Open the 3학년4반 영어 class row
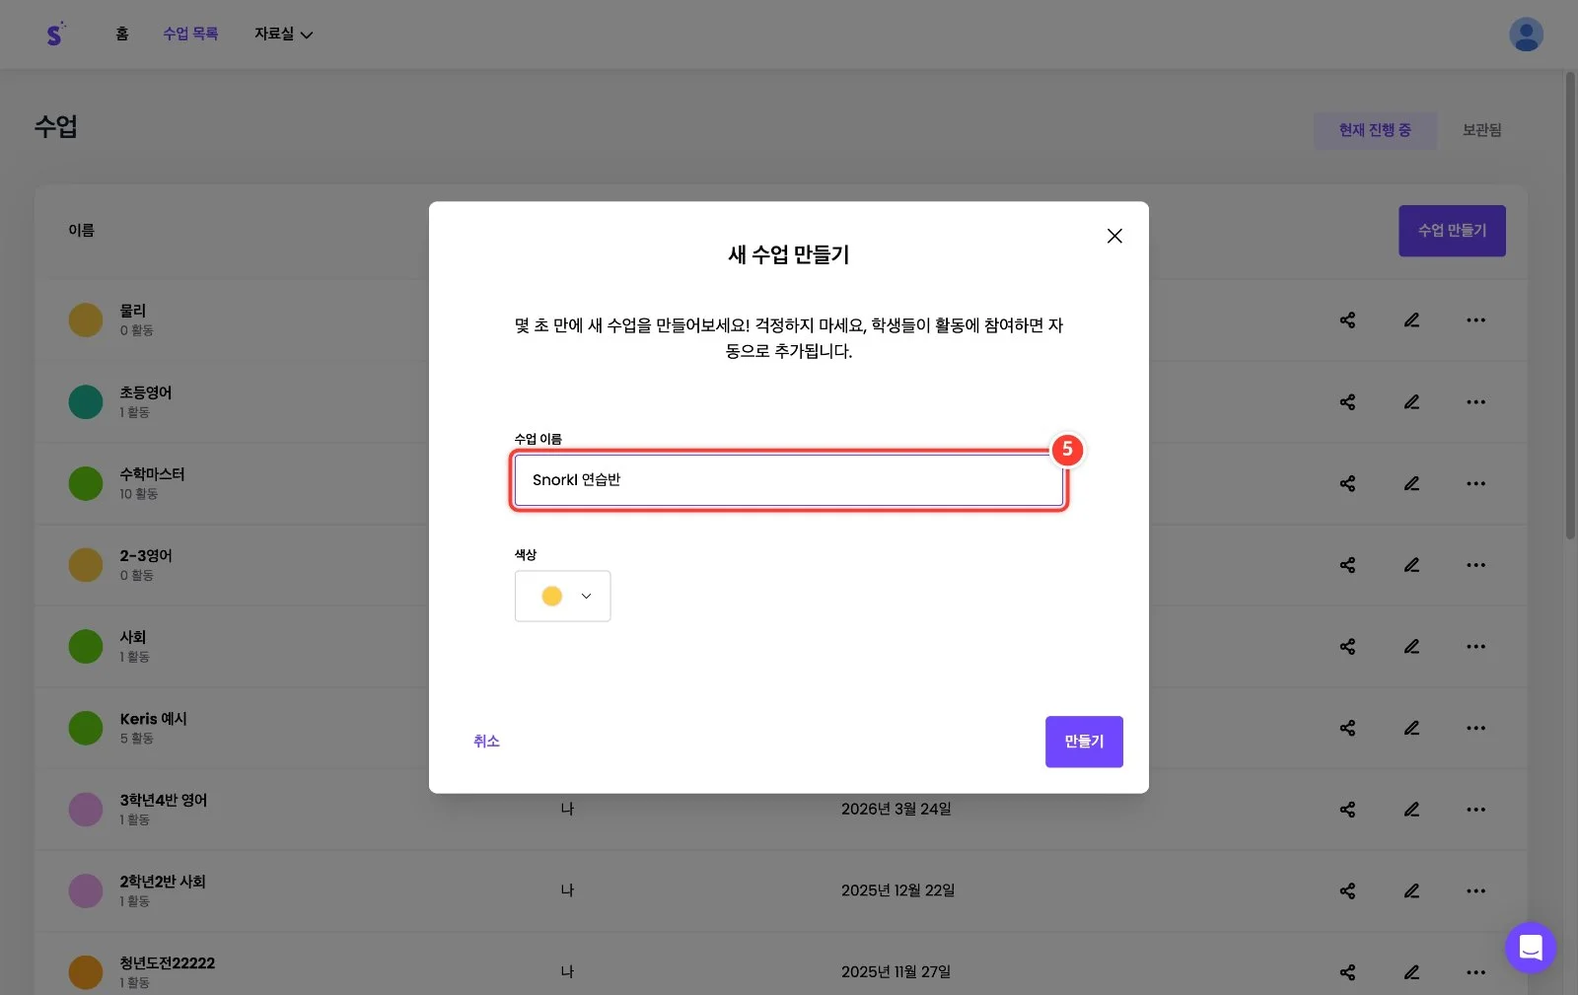The height and width of the screenshot is (995, 1578). point(780,810)
